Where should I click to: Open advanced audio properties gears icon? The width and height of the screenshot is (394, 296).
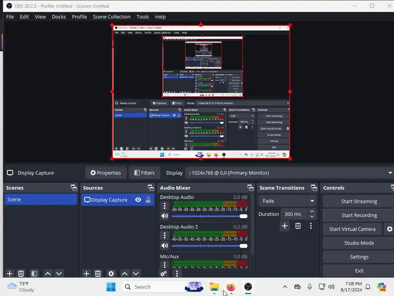[x=164, y=273]
